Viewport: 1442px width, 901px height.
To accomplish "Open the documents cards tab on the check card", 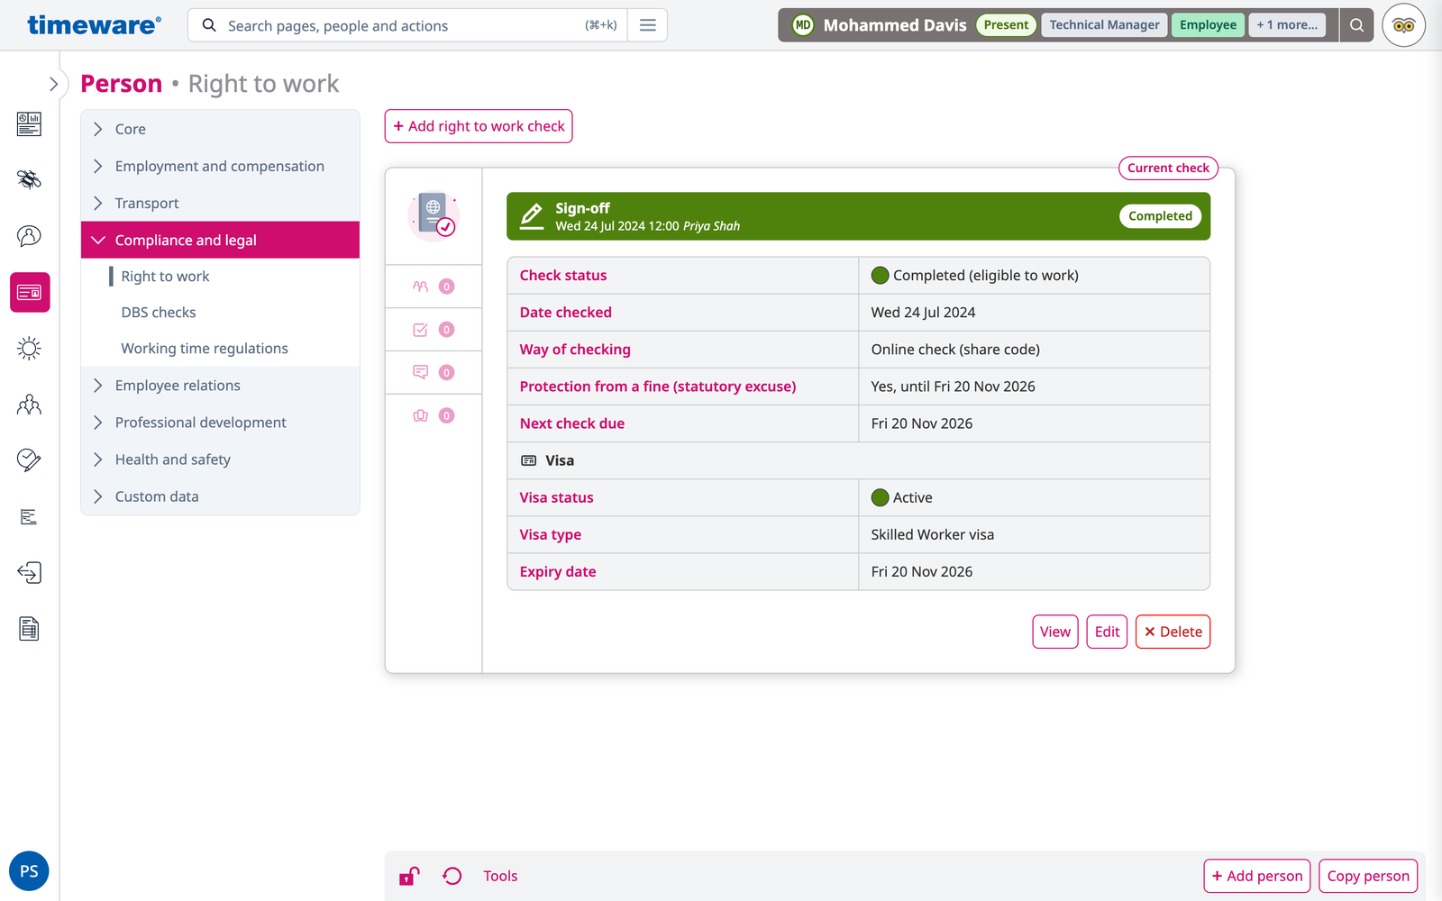I will pyautogui.click(x=434, y=415).
